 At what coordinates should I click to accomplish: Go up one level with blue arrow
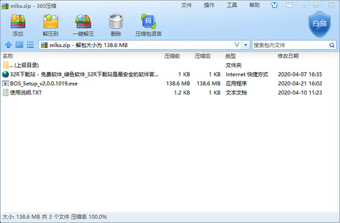pos(8,45)
